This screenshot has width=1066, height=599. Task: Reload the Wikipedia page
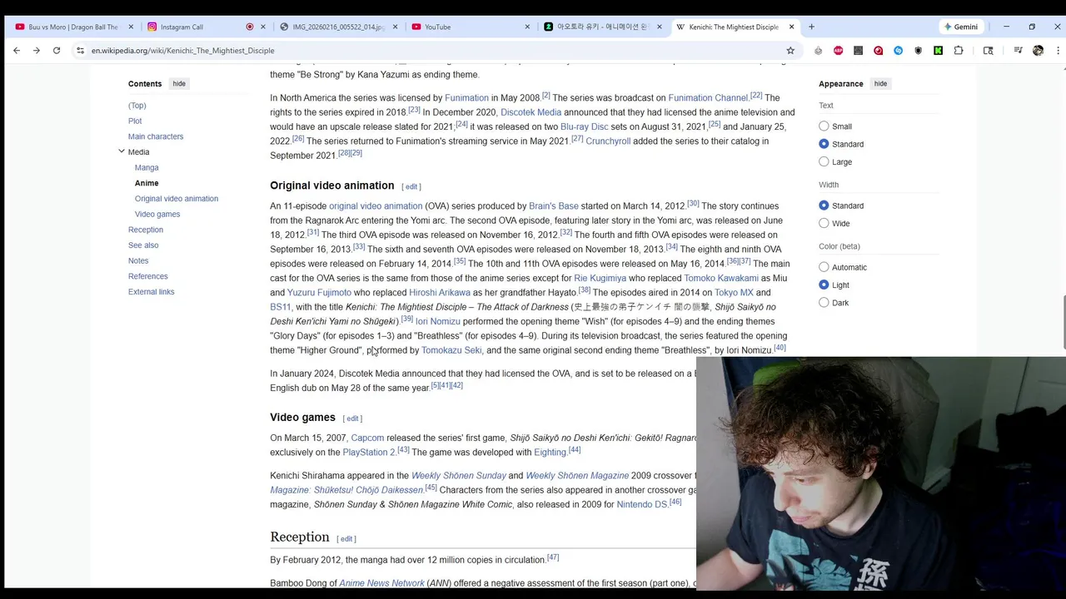[x=57, y=51]
